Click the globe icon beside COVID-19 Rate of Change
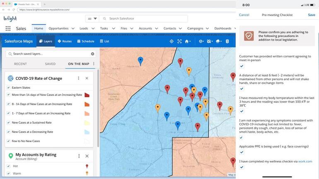This screenshot has width=319, height=179. point(11,78)
